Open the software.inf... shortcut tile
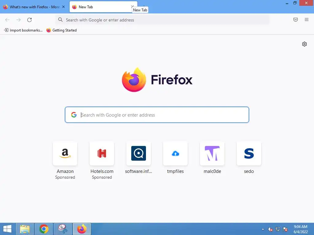This screenshot has width=314, height=235. coord(139,154)
